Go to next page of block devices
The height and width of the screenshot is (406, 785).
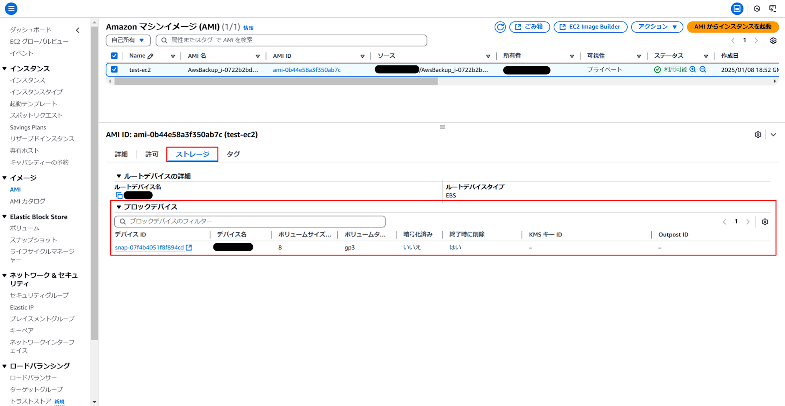pyautogui.click(x=748, y=222)
